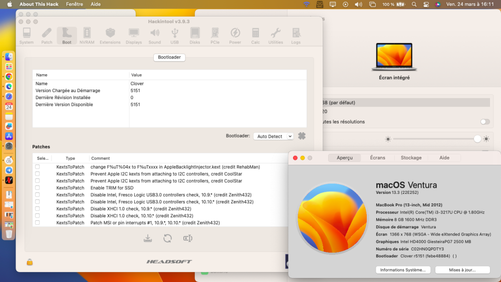This screenshot has height=282, width=501.
Task: Click the orange lock icon in Hackintool
Action: tap(30, 262)
